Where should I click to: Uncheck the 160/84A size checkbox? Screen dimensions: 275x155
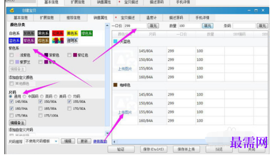click(12, 108)
